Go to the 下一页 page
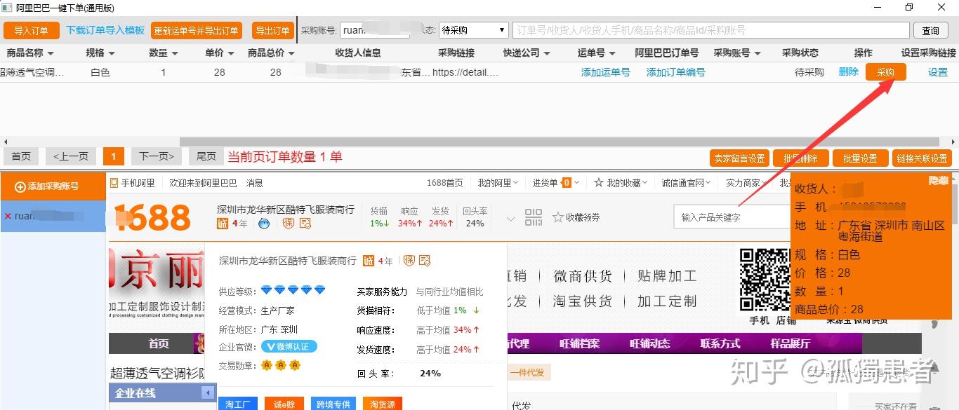Viewport: 959px width, 410px height. click(x=156, y=156)
